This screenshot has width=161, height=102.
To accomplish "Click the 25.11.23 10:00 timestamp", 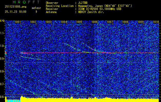I will [x=15, y=12].
